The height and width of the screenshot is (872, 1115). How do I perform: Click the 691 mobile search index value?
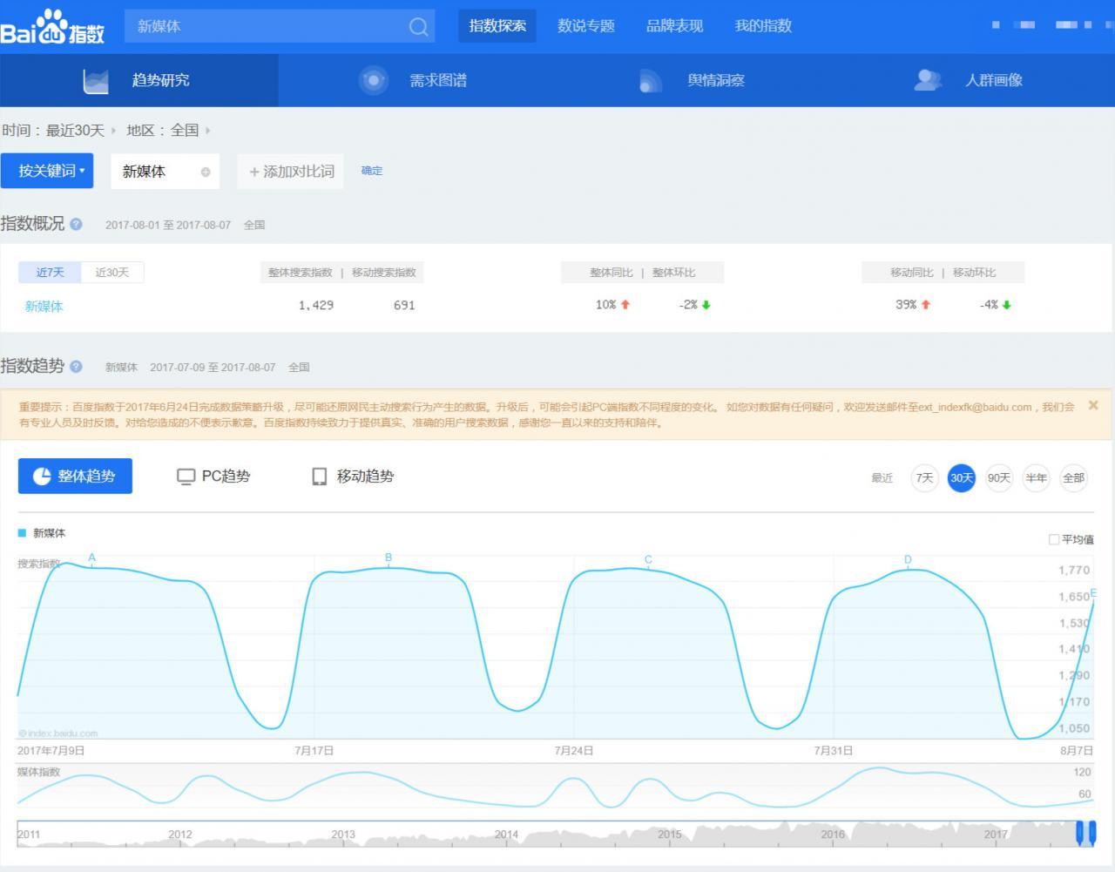[x=404, y=306]
